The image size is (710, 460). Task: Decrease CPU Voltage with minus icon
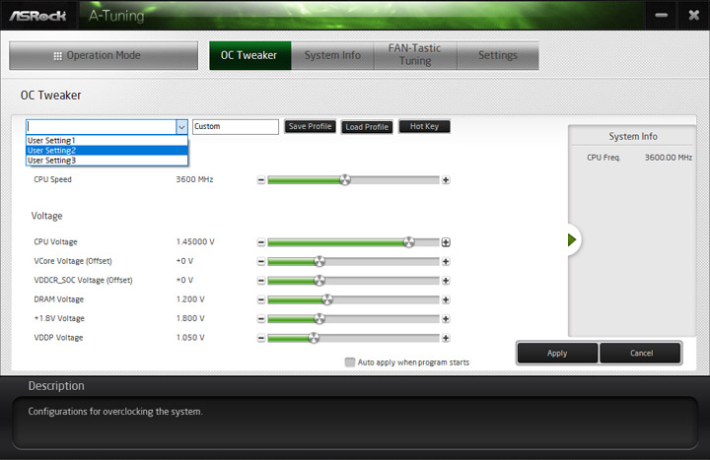click(260, 242)
